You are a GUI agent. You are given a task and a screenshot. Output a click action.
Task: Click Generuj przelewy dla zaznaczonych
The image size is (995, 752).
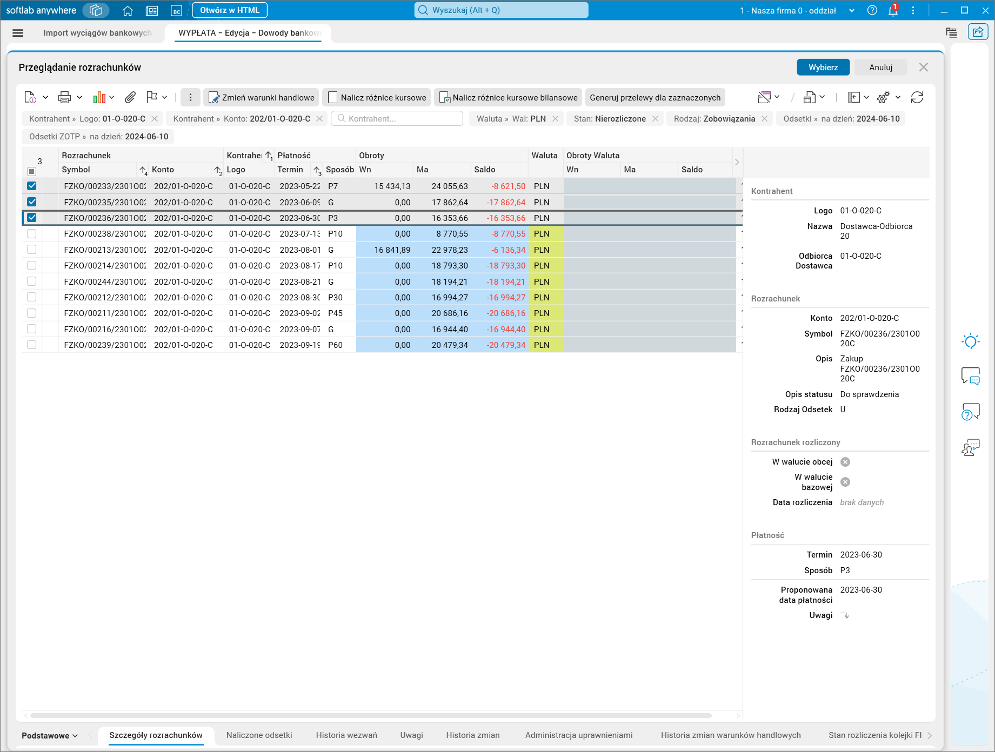pyautogui.click(x=655, y=97)
